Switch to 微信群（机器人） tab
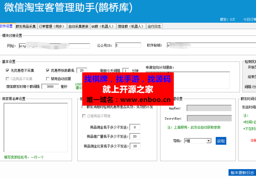 131,26
